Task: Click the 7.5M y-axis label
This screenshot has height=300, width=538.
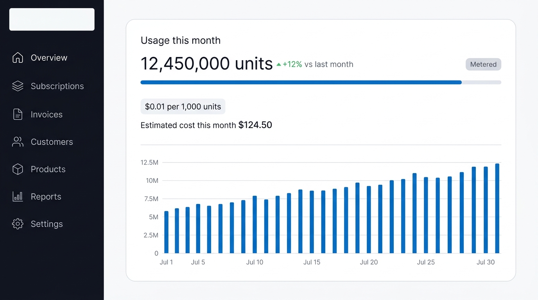Action: point(151,199)
